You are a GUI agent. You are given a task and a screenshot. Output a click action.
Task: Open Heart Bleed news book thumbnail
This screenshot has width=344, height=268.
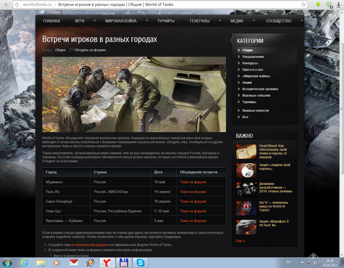(246, 152)
